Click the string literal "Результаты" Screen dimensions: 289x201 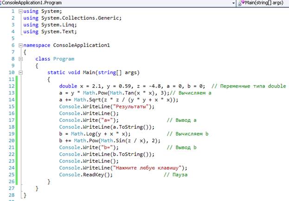coord(131,107)
